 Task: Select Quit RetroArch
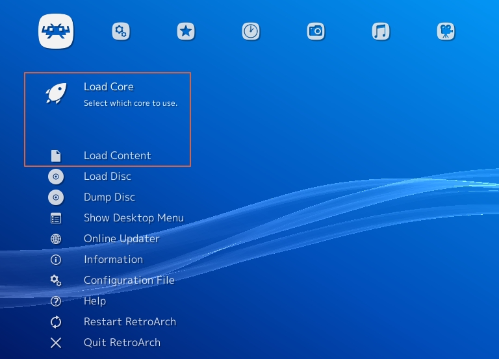click(x=122, y=343)
